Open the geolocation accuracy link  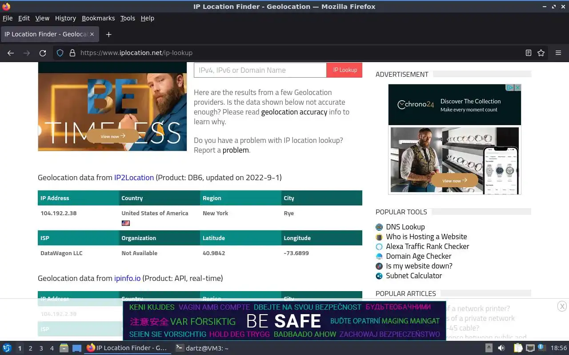pos(294,112)
